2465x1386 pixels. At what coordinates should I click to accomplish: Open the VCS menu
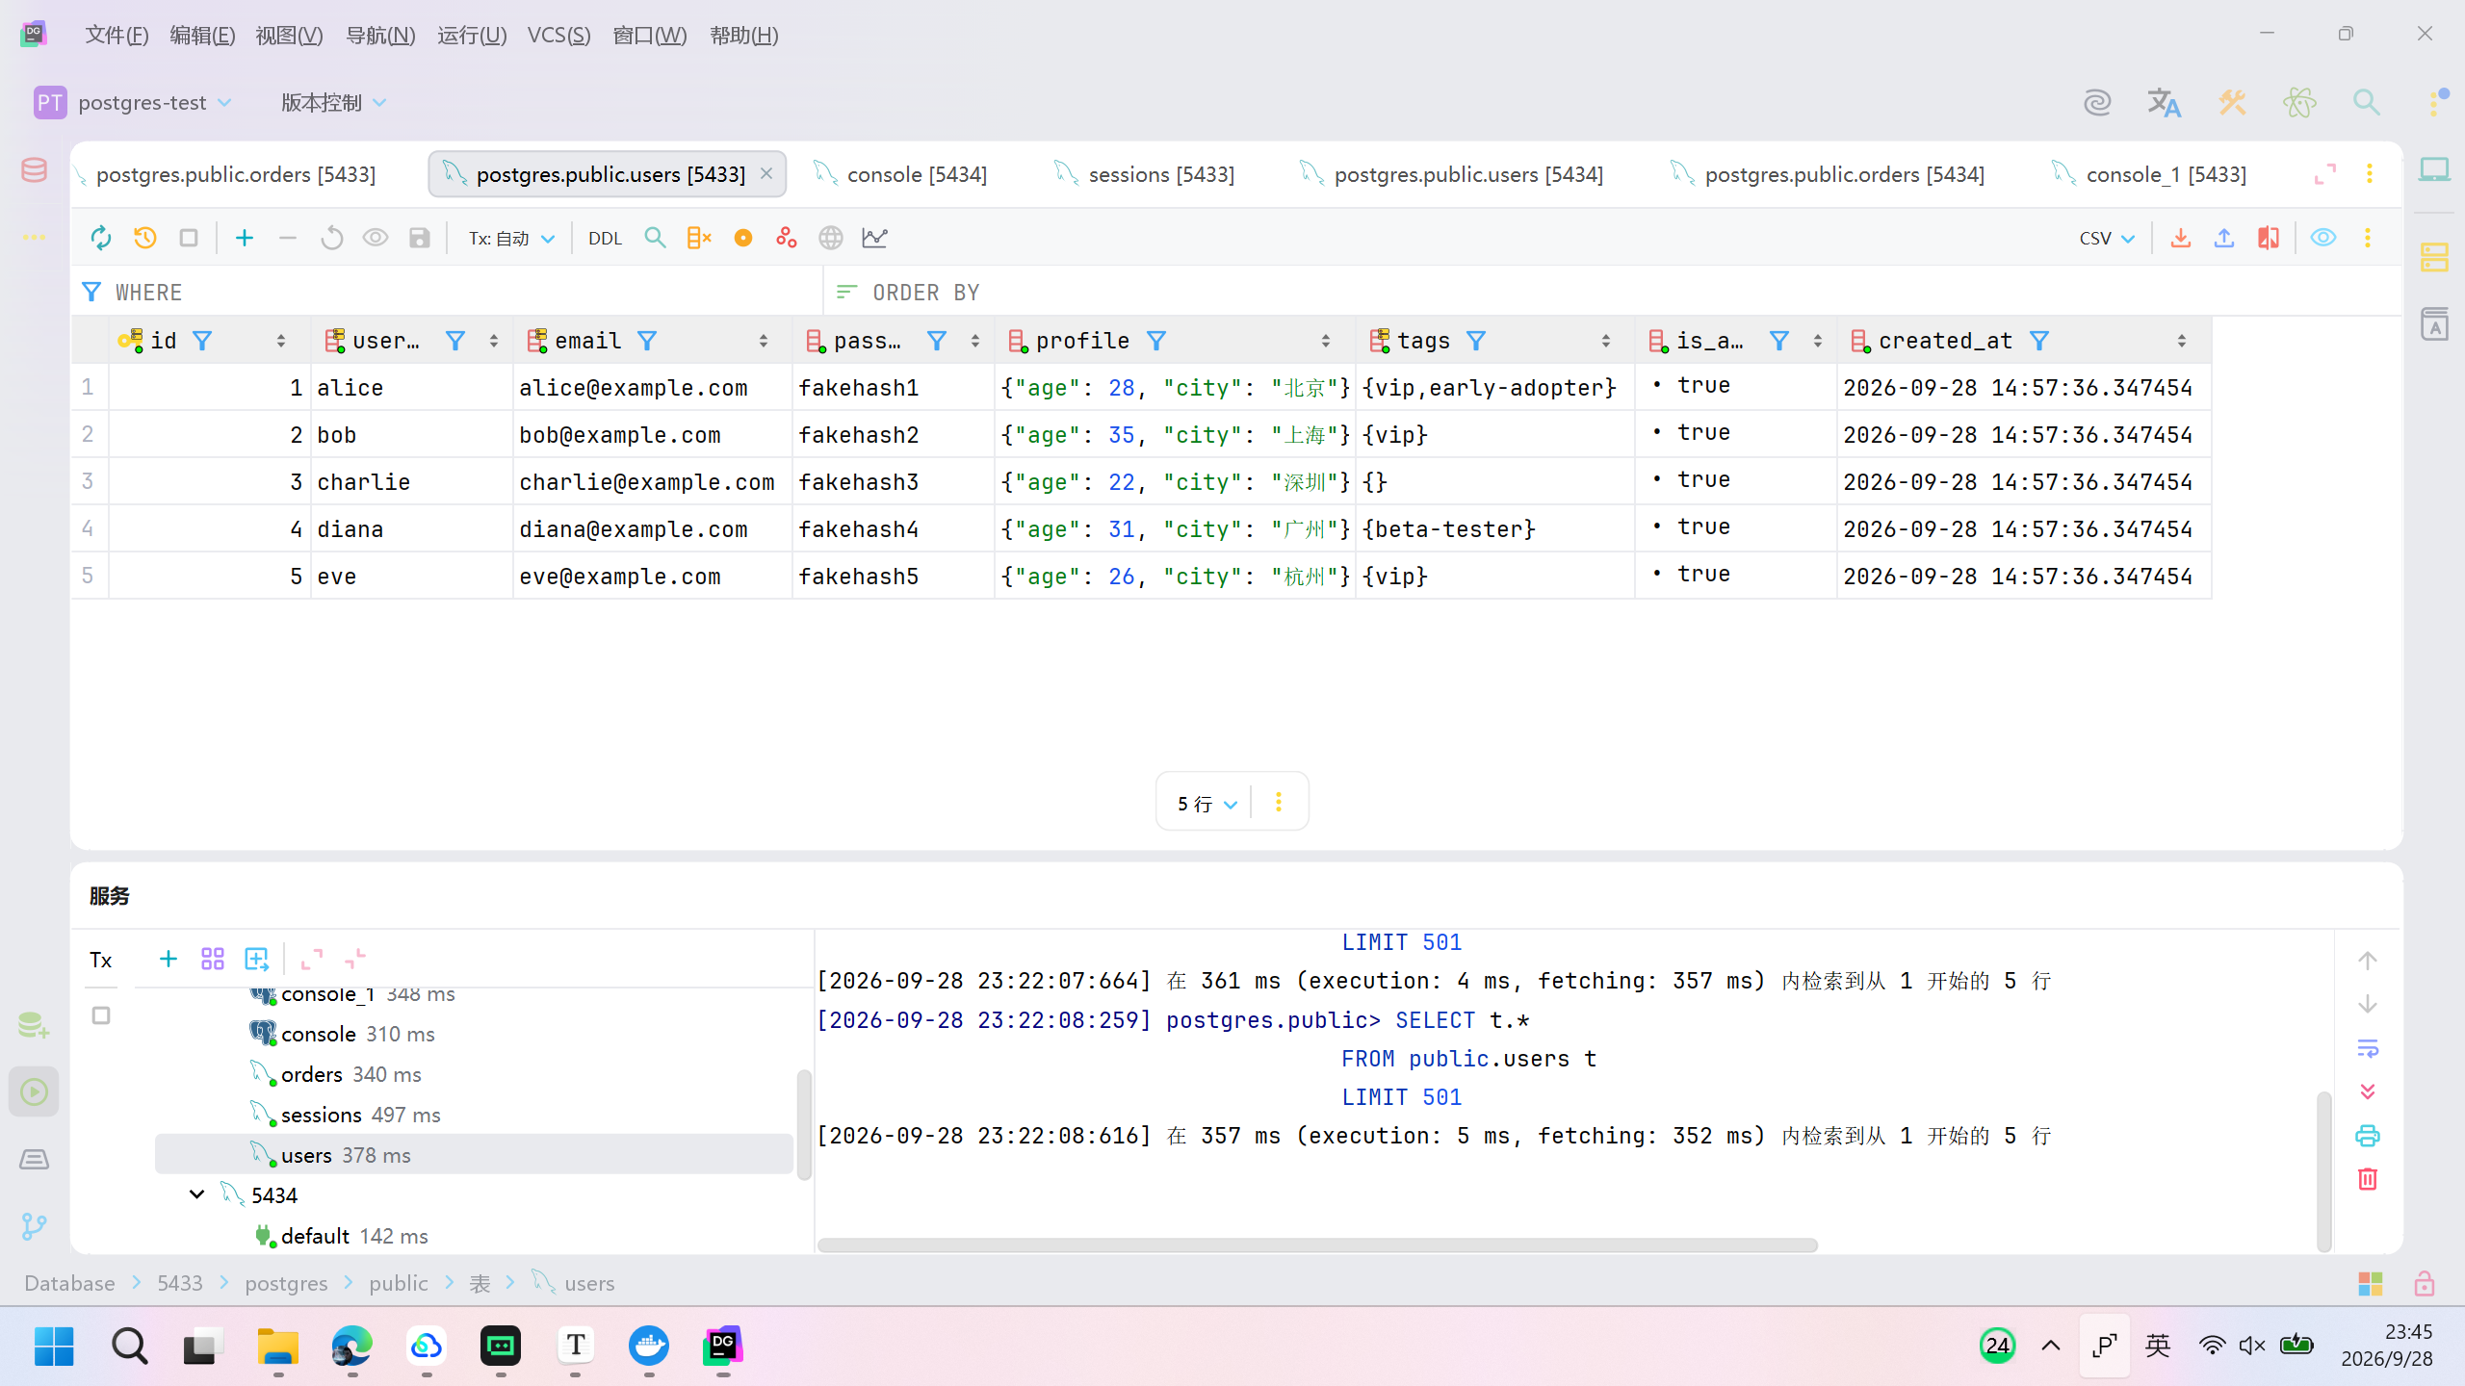pos(558,36)
